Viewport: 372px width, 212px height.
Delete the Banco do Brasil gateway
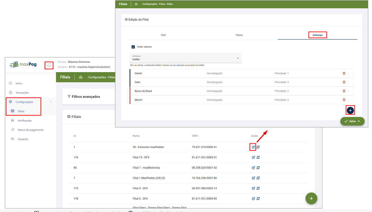(344, 91)
